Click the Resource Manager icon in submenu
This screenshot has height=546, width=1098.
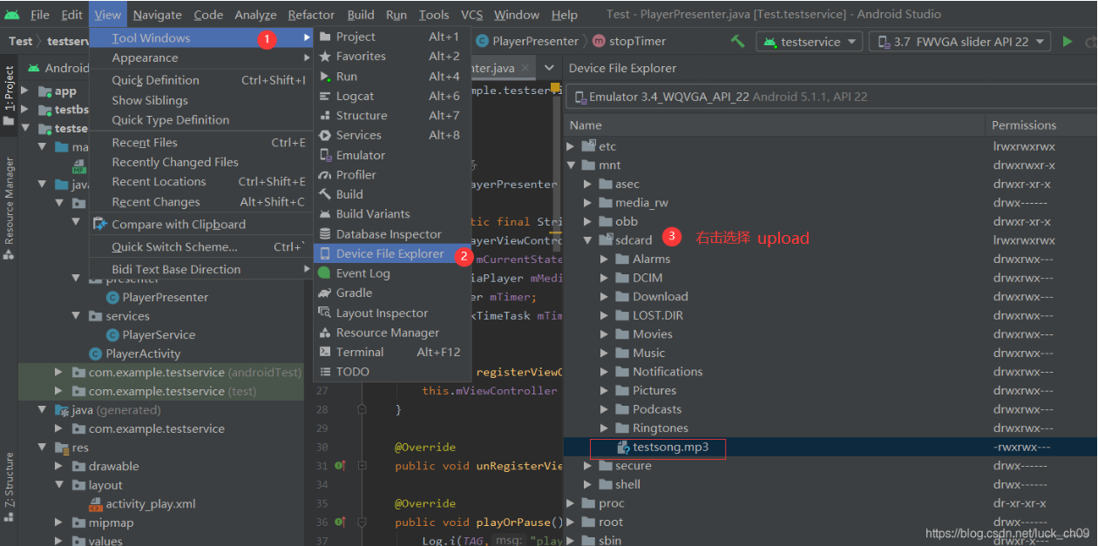tap(325, 333)
